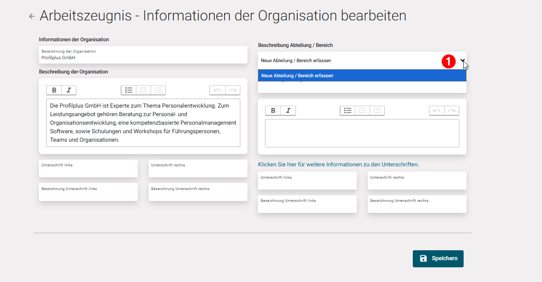Toggle bold in the organization description editor
Viewport: 542px width, 282px height.
coord(53,90)
